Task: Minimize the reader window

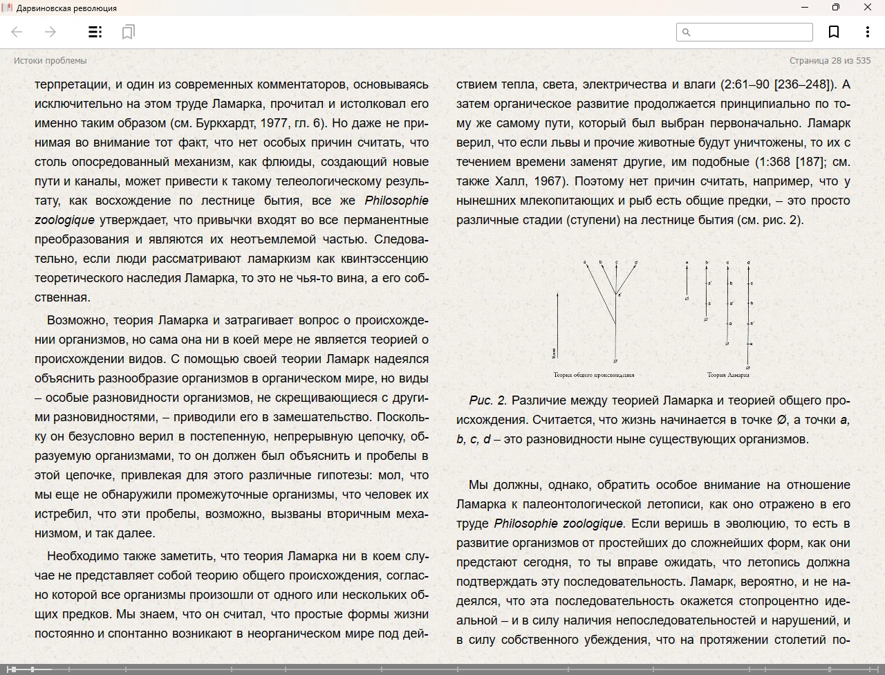Action: [804, 8]
